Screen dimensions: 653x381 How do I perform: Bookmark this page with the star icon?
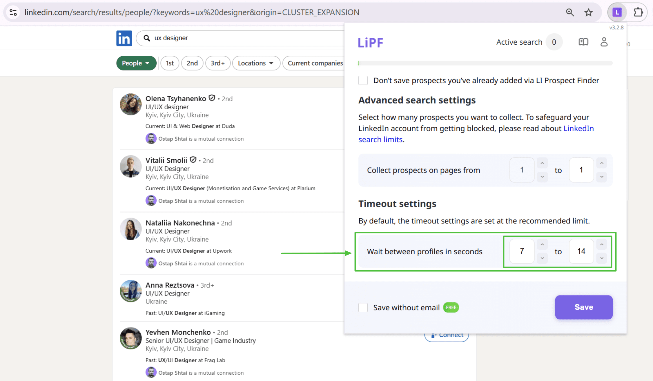tap(588, 12)
